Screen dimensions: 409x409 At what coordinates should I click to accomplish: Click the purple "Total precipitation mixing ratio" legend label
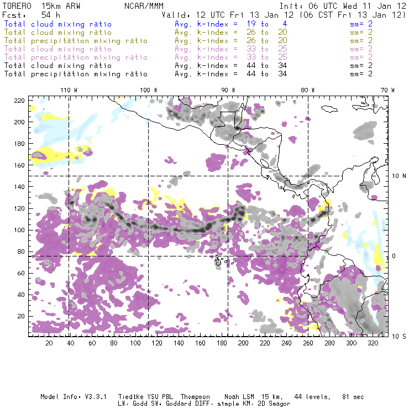pyautogui.click(x=76, y=57)
